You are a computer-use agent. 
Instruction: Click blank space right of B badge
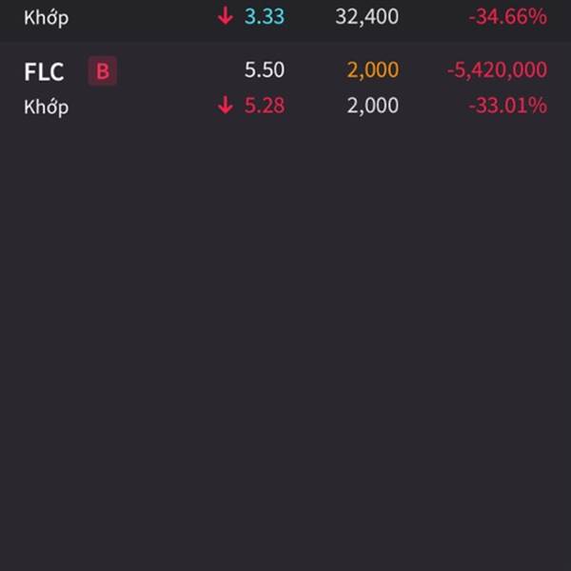(x=175, y=71)
